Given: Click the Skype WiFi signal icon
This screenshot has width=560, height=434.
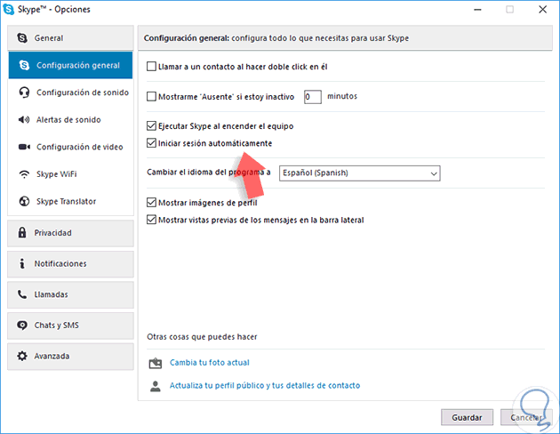Looking at the screenshot, I should (23, 174).
